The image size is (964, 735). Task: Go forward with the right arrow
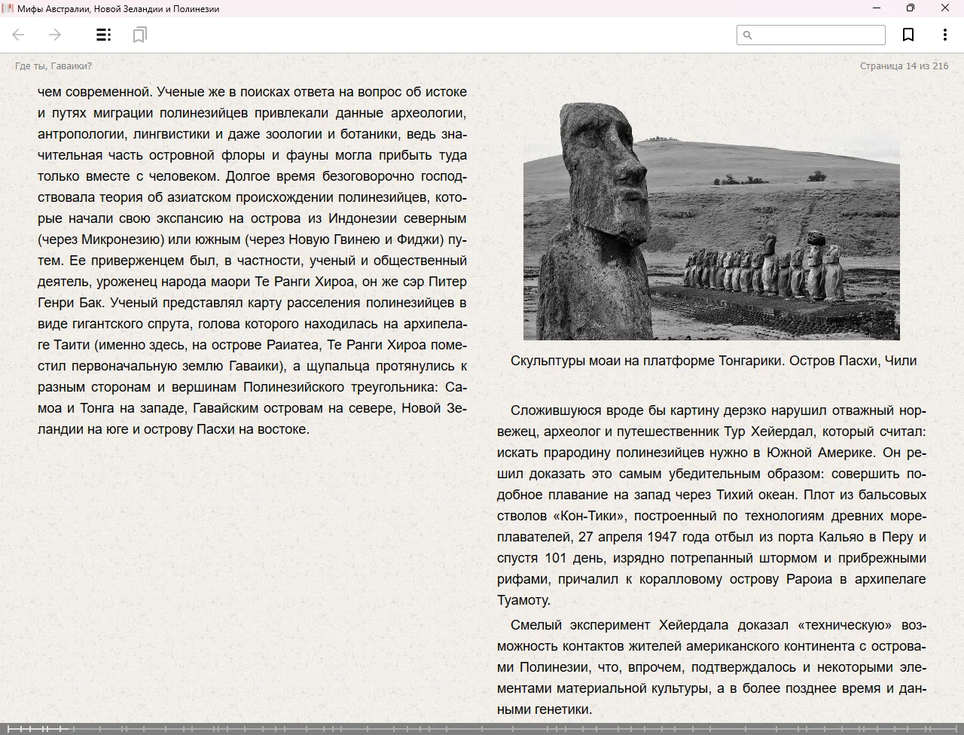[x=55, y=35]
